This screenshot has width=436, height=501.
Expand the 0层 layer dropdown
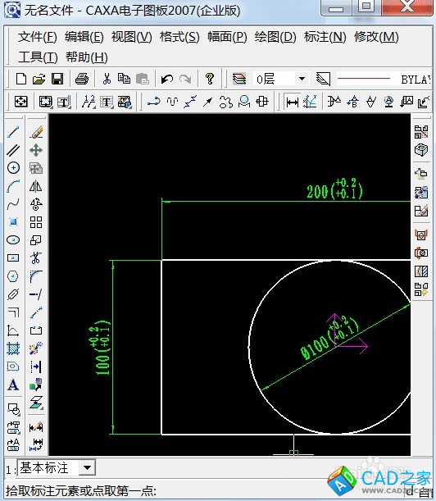pyautogui.click(x=302, y=79)
